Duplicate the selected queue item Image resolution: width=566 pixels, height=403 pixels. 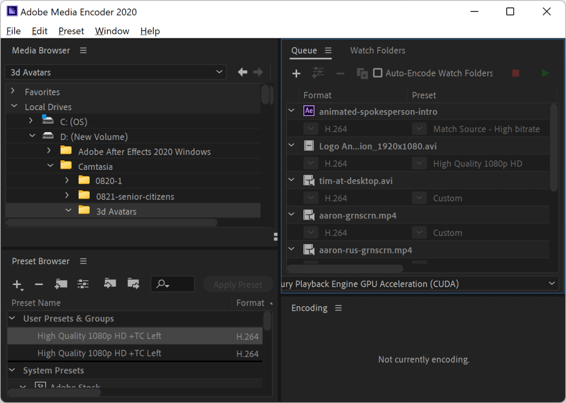point(362,73)
